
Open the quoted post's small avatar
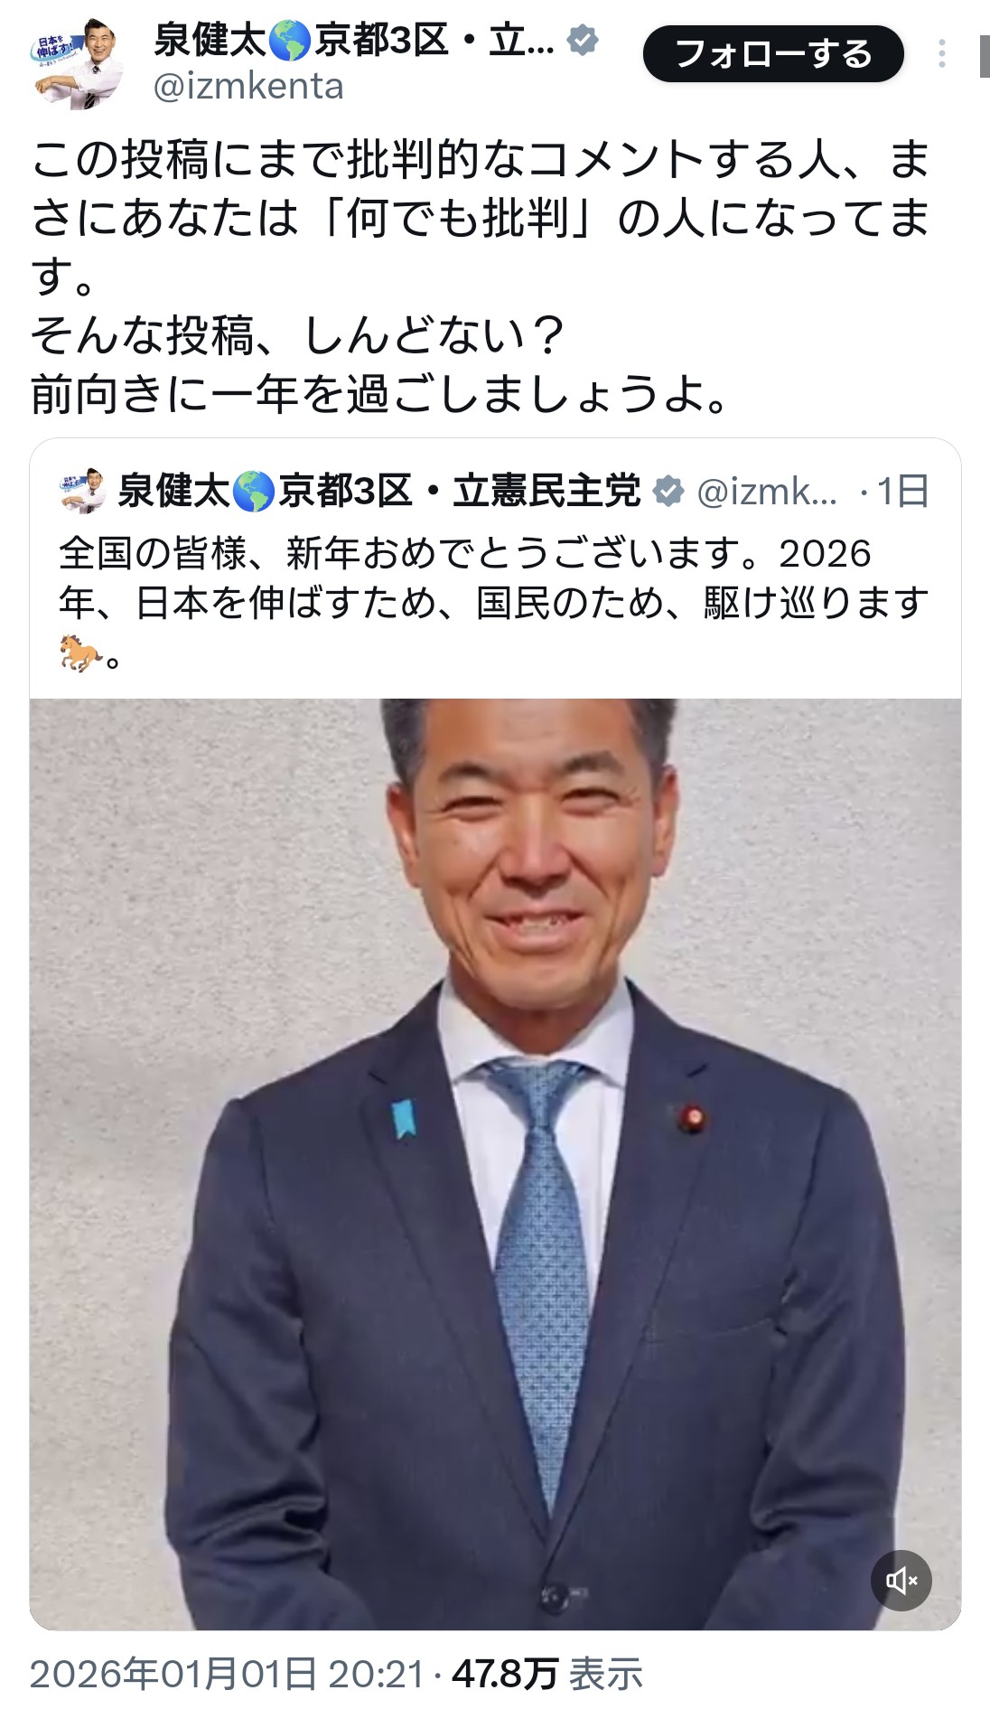point(83,491)
